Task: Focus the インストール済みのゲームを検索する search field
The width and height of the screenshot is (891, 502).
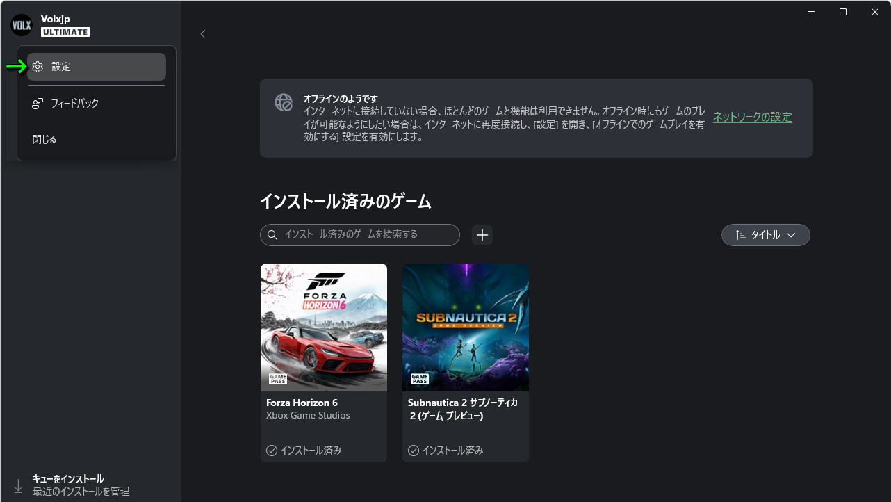Action: pos(360,235)
